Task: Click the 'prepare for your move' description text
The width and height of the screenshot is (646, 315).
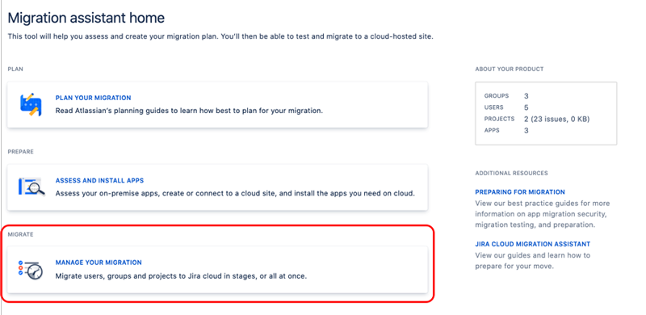Action: pos(533,261)
